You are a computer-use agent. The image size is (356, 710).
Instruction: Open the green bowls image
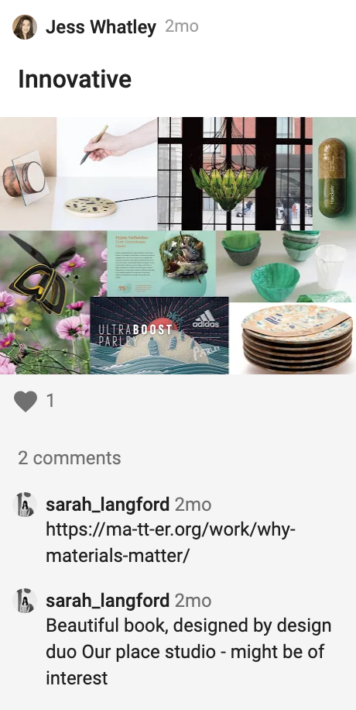(286, 267)
